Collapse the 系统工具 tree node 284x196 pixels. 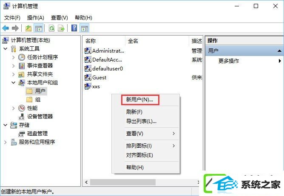coord(6,49)
